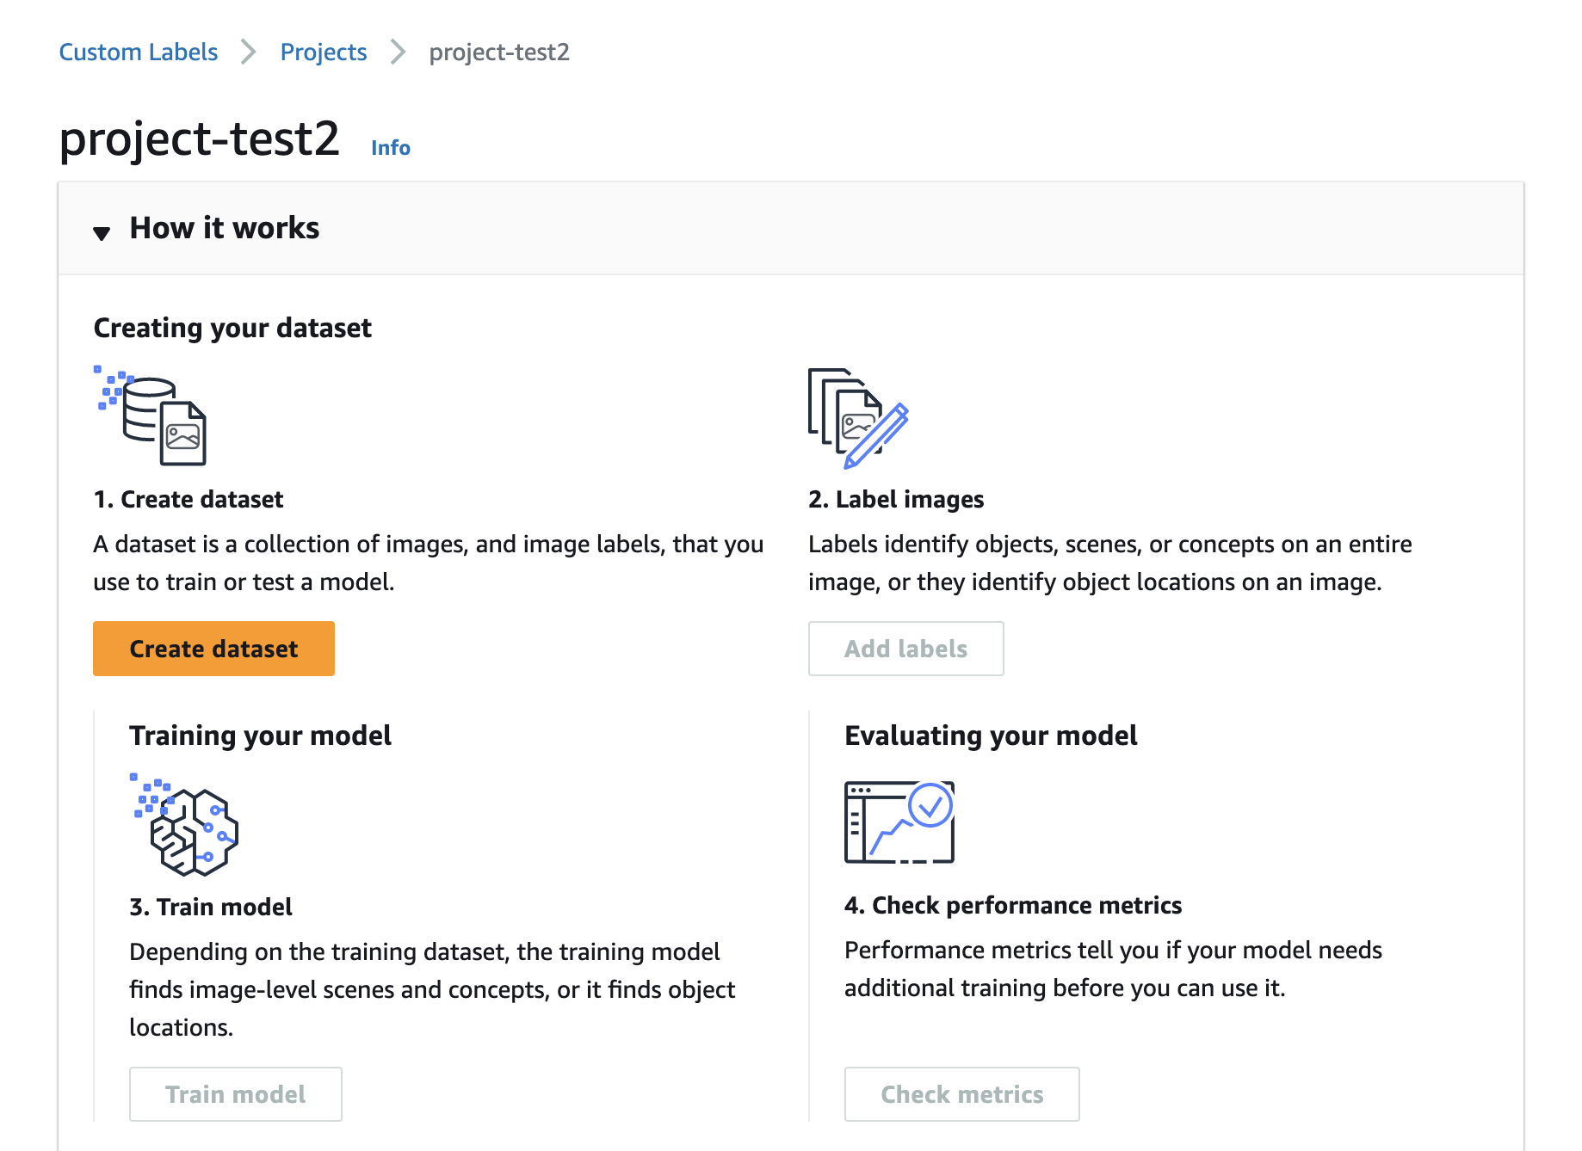Click the 2. Label images step title
The width and height of the screenshot is (1582, 1151).
point(896,499)
